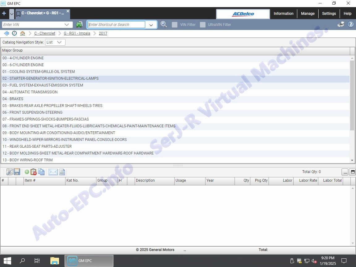
Task: Open Catalog Navigation Style List dropdown
Action: tap(55, 42)
